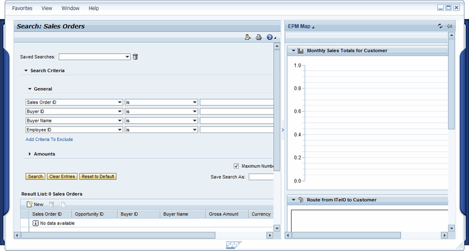The height and width of the screenshot is (251, 469).
Task: Collapse the Search Criteria section
Action: 26,71
